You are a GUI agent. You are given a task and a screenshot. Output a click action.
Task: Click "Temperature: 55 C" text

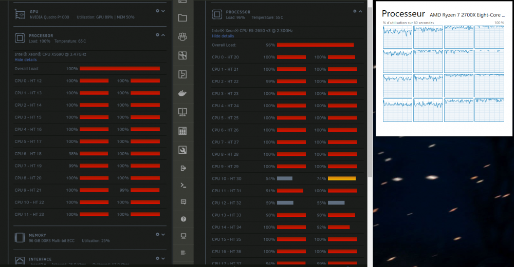tap(267, 17)
